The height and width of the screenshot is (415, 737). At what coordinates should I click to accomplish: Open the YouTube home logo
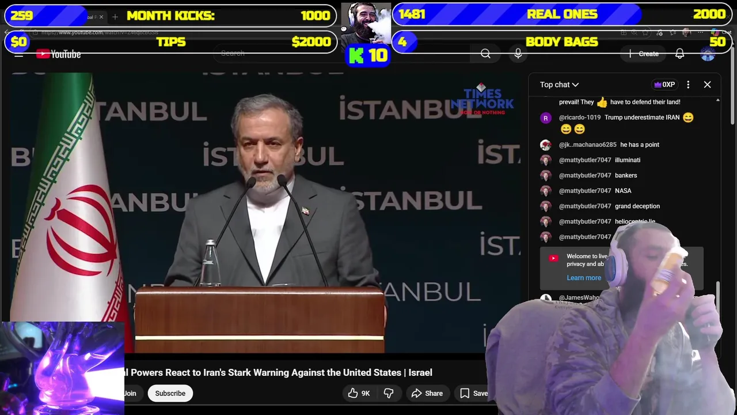coord(58,54)
